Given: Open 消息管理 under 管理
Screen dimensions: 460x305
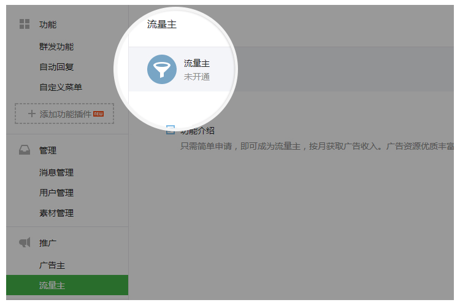Looking at the screenshot, I should 56,172.
